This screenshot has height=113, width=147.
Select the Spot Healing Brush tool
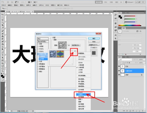(3, 31)
